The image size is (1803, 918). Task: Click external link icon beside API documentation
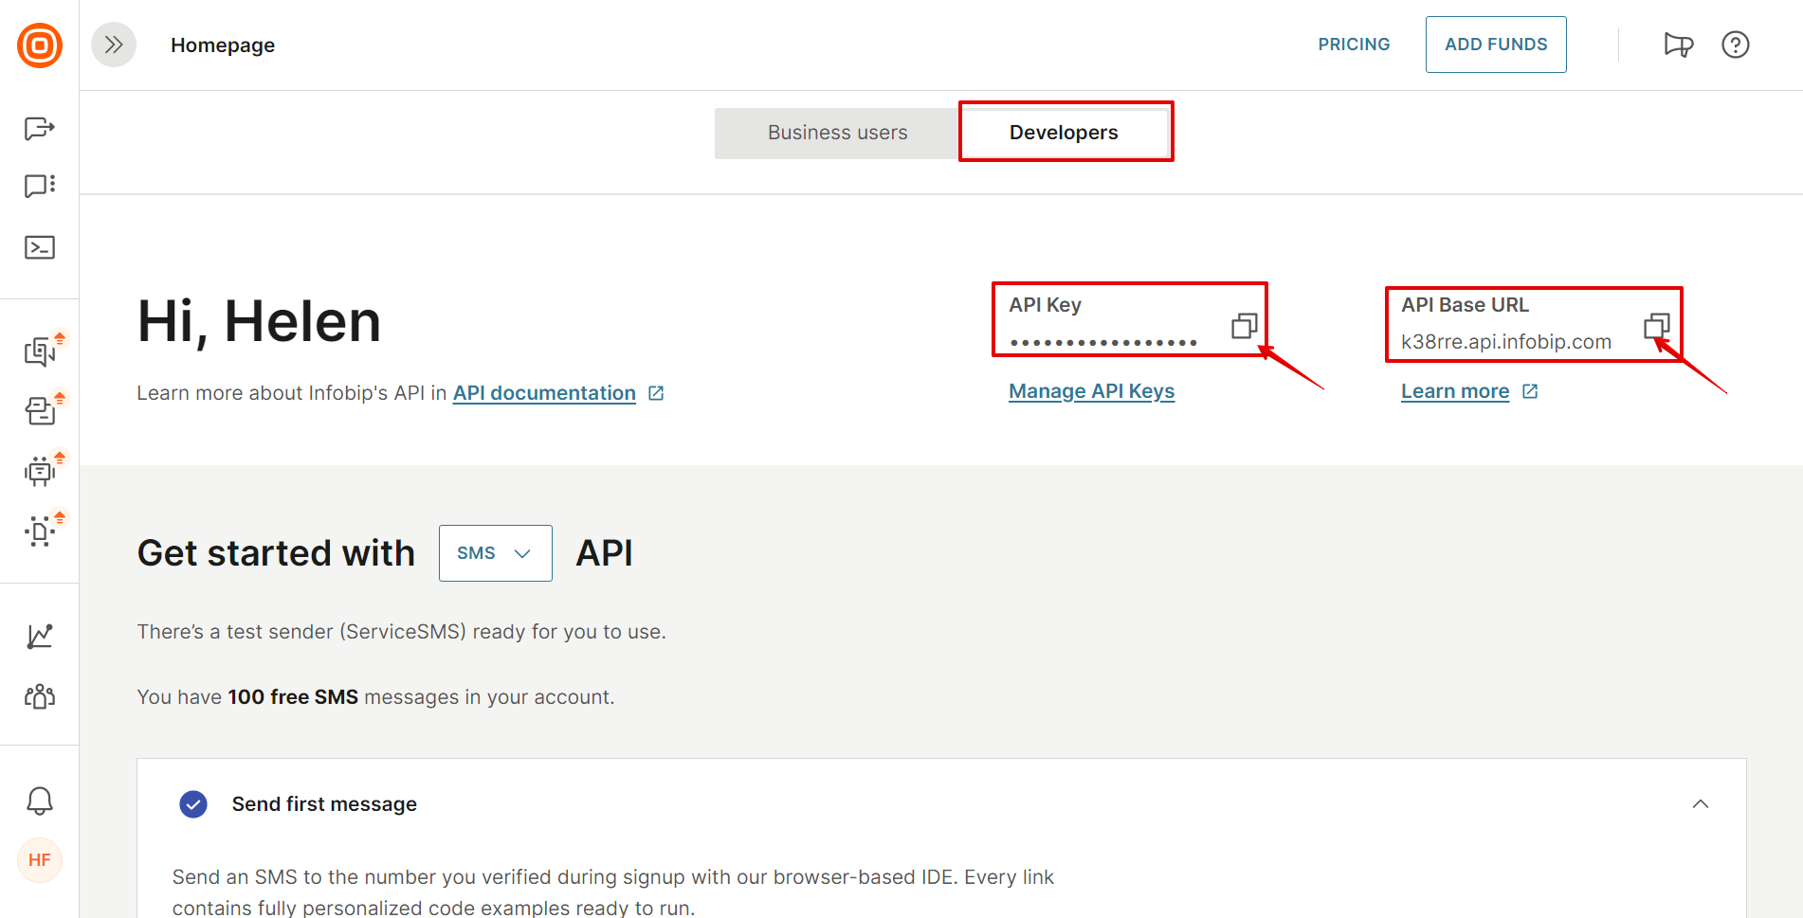click(656, 393)
